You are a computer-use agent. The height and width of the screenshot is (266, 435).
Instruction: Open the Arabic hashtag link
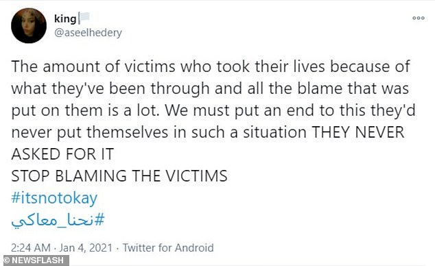point(58,220)
